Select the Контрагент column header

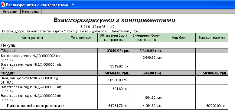coord(33,38)
